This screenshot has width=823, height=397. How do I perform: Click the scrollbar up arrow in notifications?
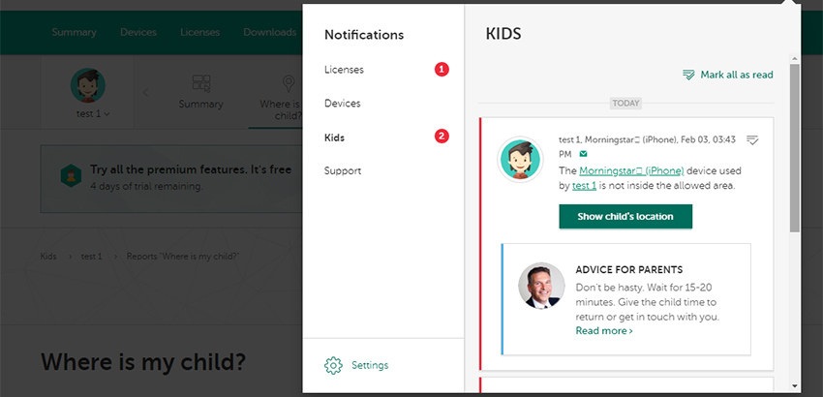[795, 58]
